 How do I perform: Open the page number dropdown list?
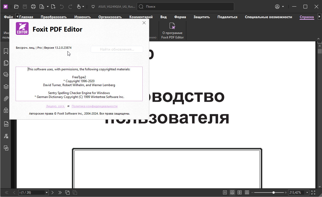click(47, 193)
